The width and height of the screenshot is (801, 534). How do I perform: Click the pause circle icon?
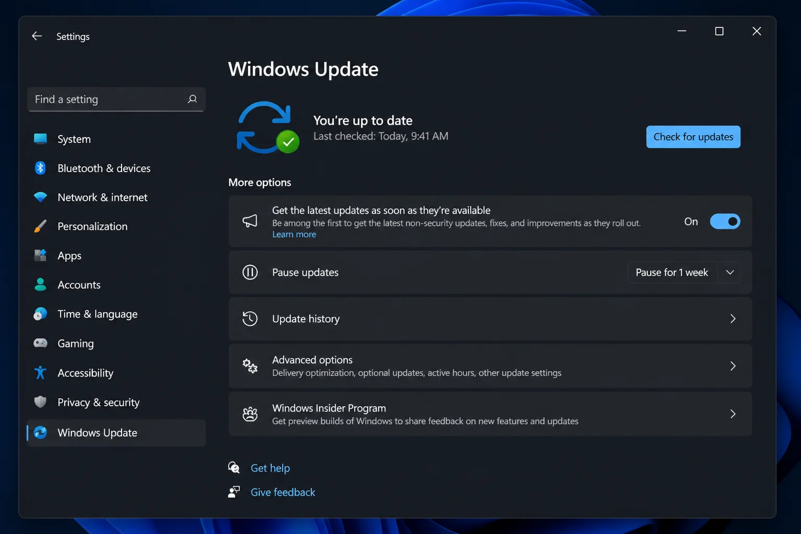tap(250, 272)
